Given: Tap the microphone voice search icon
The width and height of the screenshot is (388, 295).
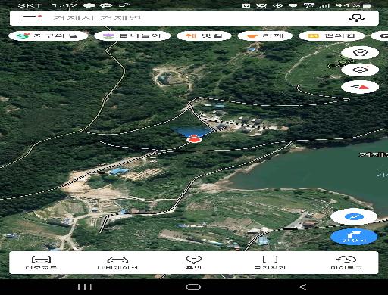Looking at the screenshot, I should pyautogui.click(x=356, y=18).
